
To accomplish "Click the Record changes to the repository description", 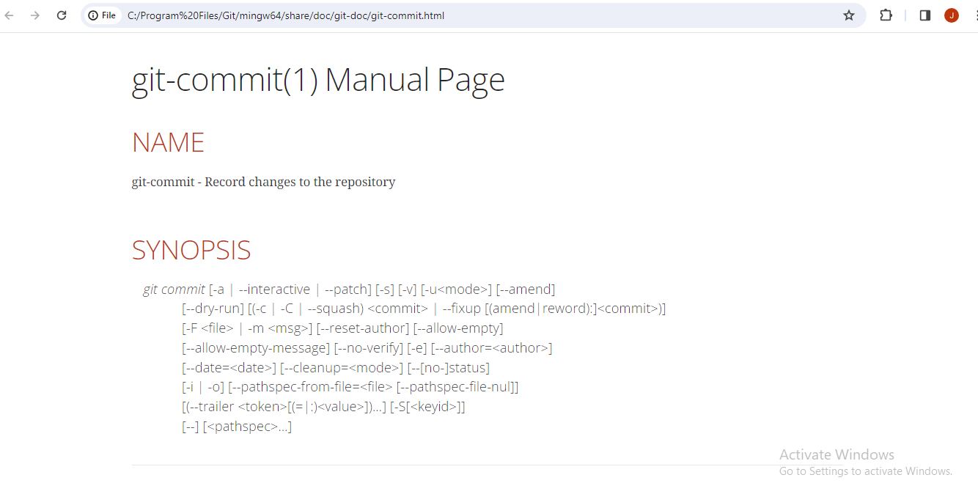I will [x=262, y=181].
